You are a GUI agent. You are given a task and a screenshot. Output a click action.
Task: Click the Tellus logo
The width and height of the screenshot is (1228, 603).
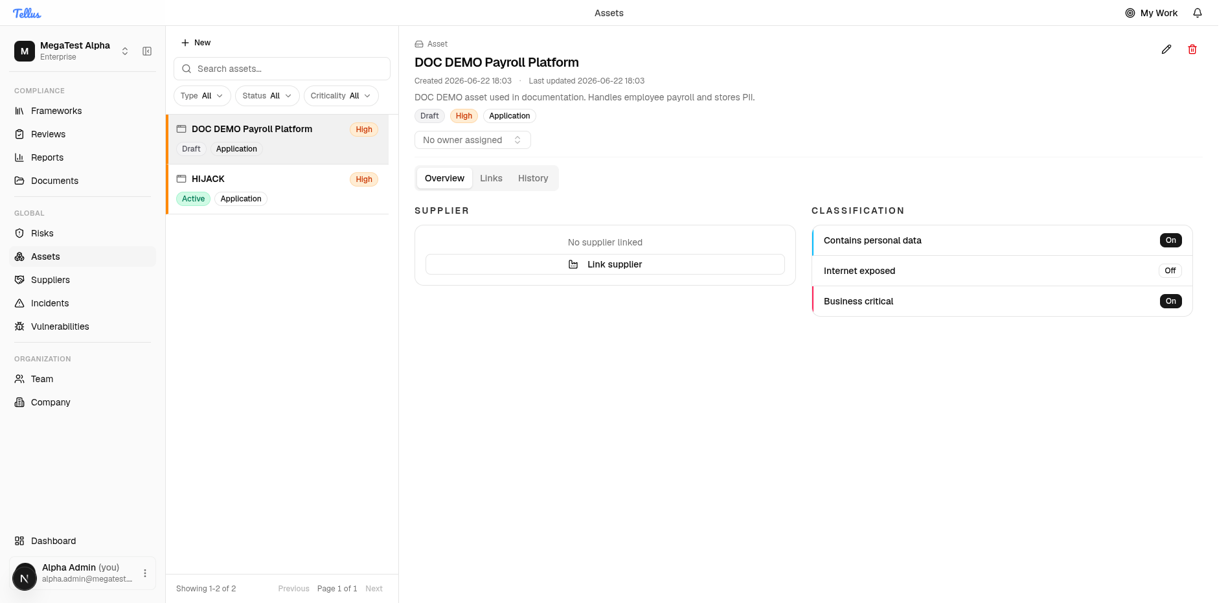(27, 13)
